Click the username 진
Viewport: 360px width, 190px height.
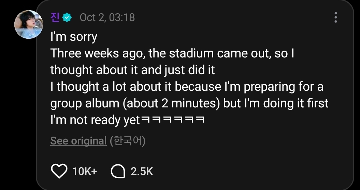click(55, 17)
